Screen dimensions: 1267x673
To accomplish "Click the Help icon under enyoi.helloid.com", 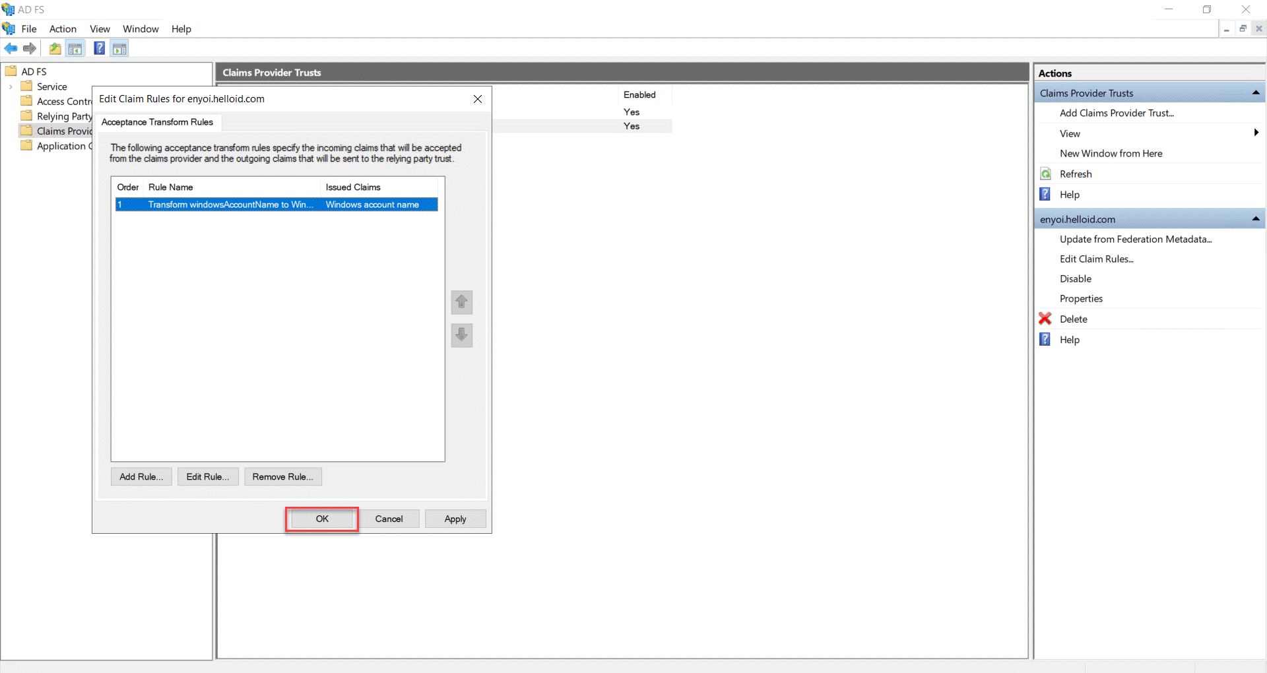I will click(1045, 339).
